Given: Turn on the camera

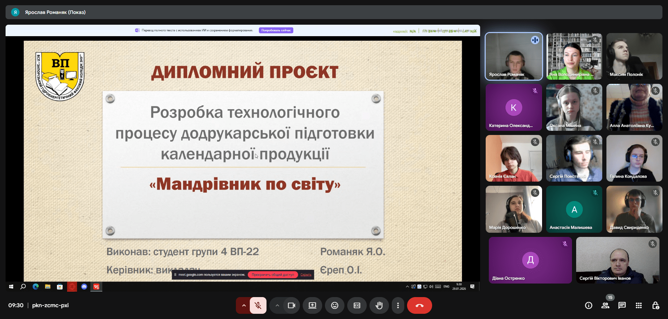Looking at the screenshot, I should coord(291,305).
